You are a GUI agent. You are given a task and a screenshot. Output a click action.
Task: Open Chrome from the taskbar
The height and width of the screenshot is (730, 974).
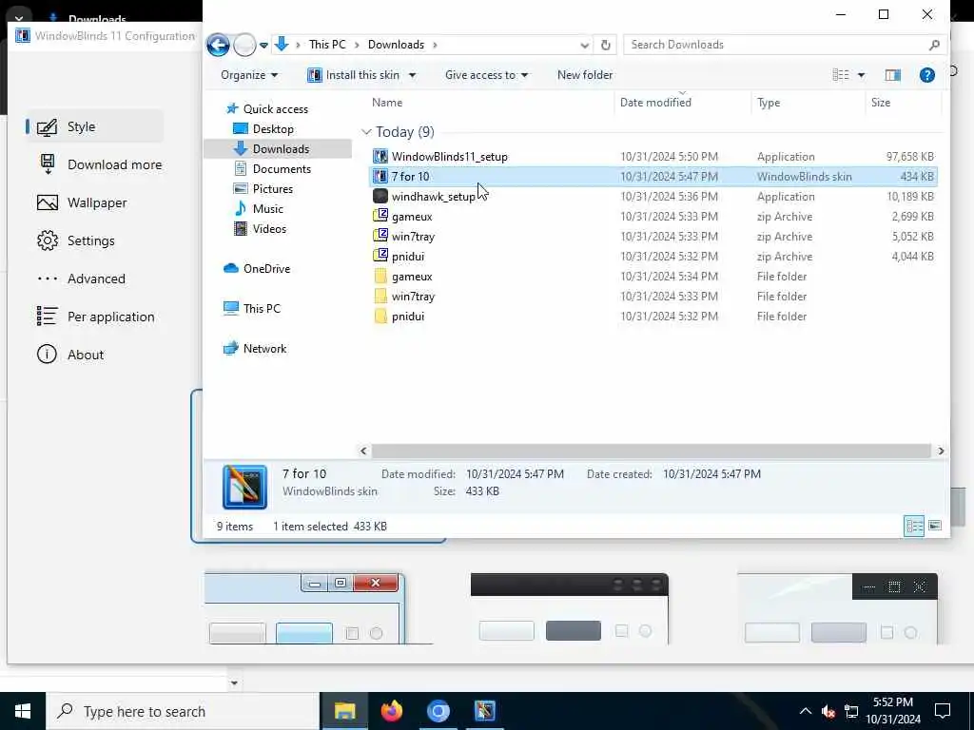[x=438, y=711]
